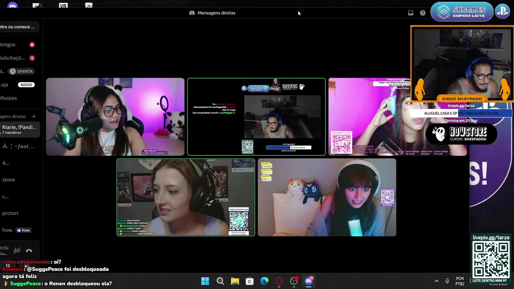The image size is (514, 289).
Task: Click the cabecadeguinomio chat username
Action: [x=27, y=262]
